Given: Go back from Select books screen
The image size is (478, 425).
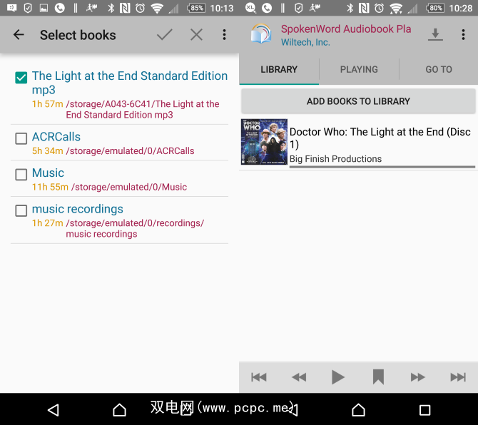Looking at the screenshot, I should coord(19,35).
